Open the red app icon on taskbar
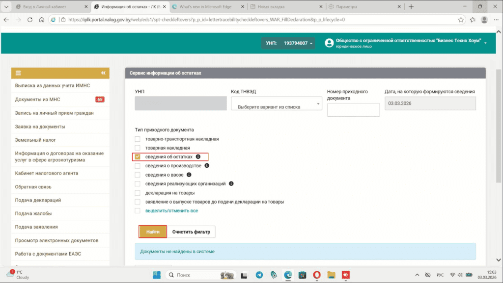503x283 pixels. 345,275
